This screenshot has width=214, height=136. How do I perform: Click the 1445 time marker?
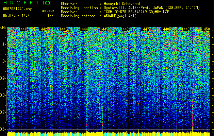pyautogui.click(x=104, y=29)
